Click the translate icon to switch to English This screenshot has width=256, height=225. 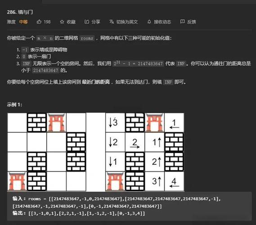click(112, 22)
